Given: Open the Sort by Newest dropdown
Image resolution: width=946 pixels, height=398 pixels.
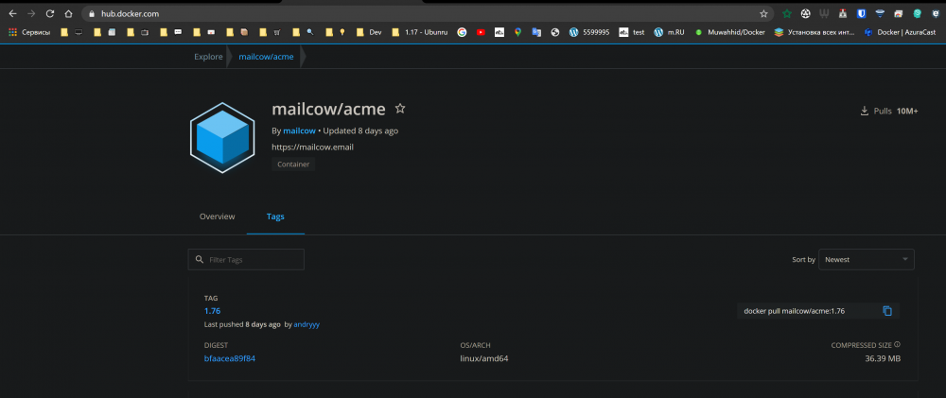Looking at the screenshot, I should pyautogui.click(x=866, y=259).
